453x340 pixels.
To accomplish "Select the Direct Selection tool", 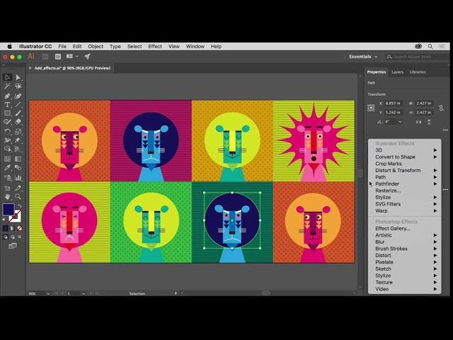I will [x=18, y=77].
